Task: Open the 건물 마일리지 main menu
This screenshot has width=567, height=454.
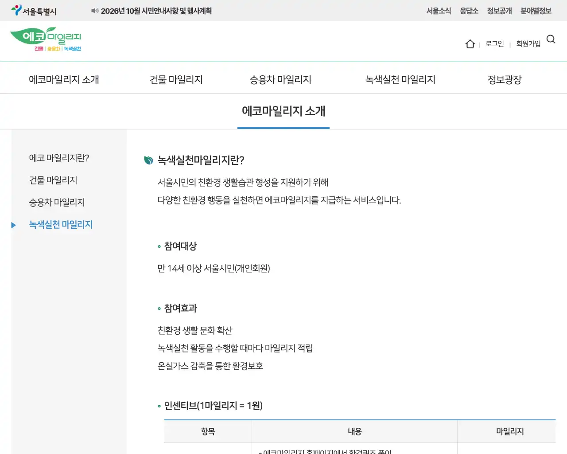Action: click(176, 79)
